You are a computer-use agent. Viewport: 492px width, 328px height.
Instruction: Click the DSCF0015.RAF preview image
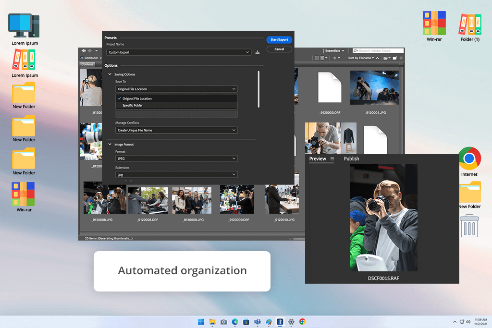coord(384,218)
